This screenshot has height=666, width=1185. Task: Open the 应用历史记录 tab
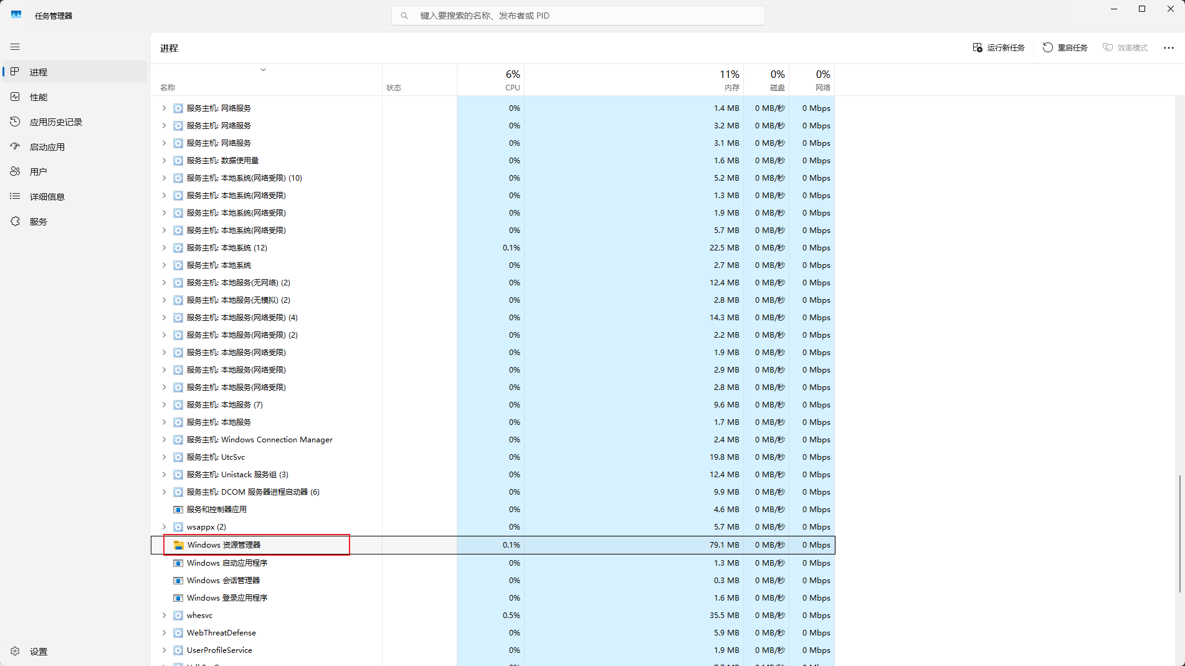(75, 121)
